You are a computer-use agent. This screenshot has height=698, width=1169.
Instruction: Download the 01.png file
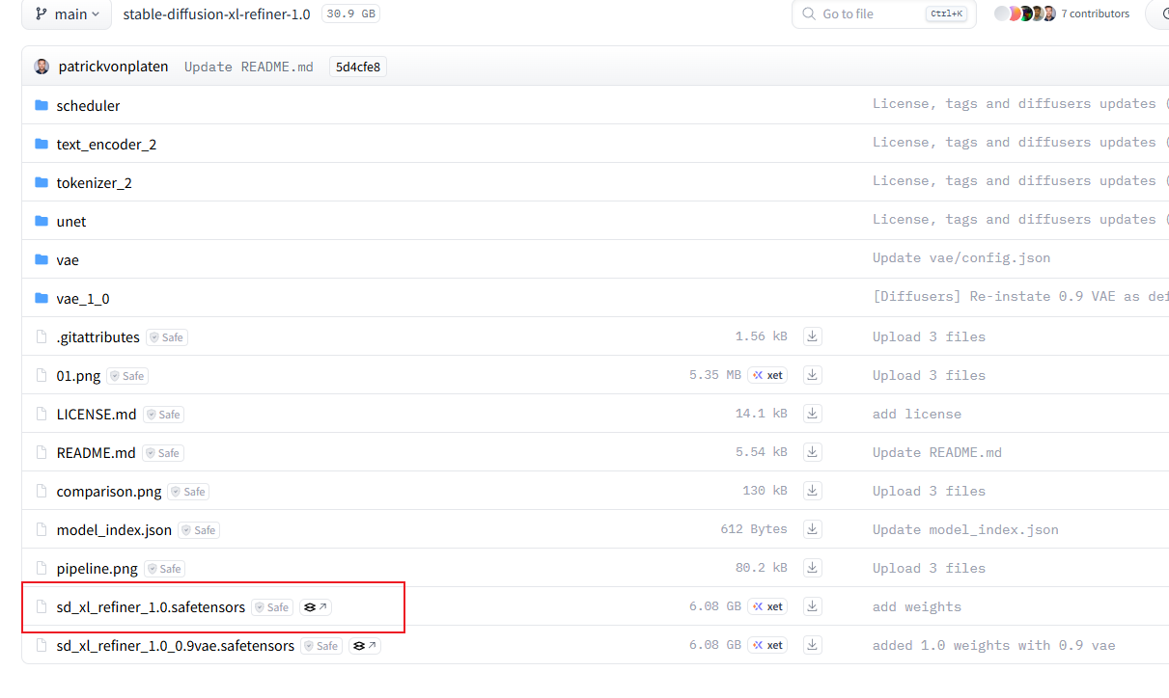point(813,375)
